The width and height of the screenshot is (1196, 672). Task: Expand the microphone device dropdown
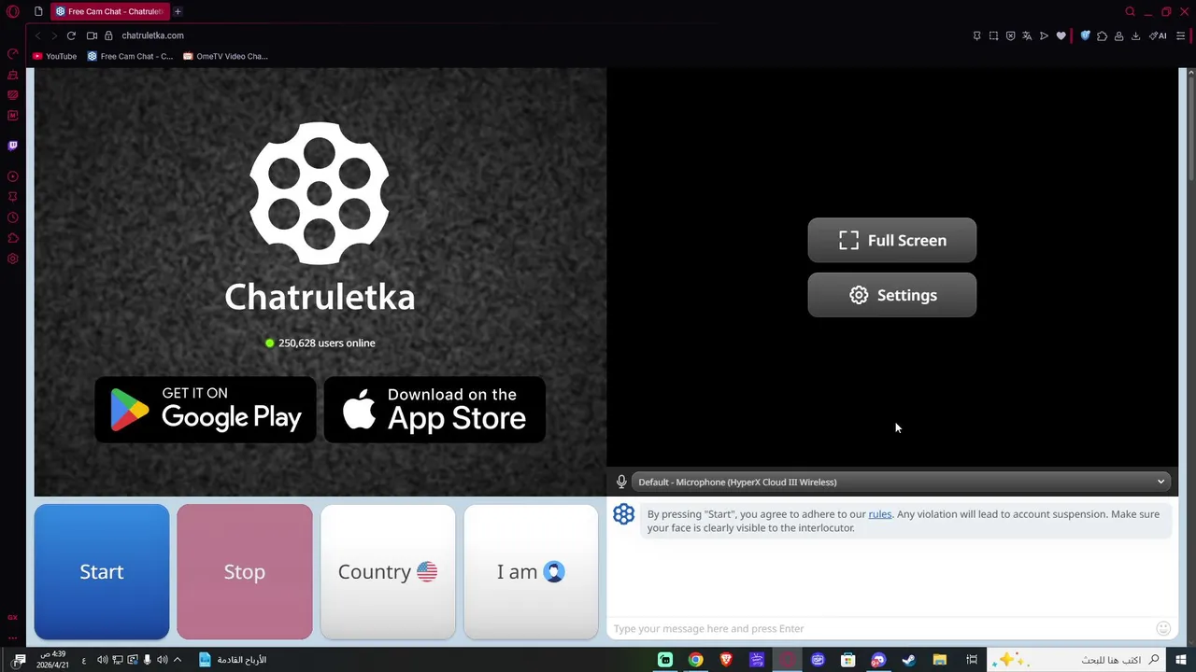tap(902, 482)
